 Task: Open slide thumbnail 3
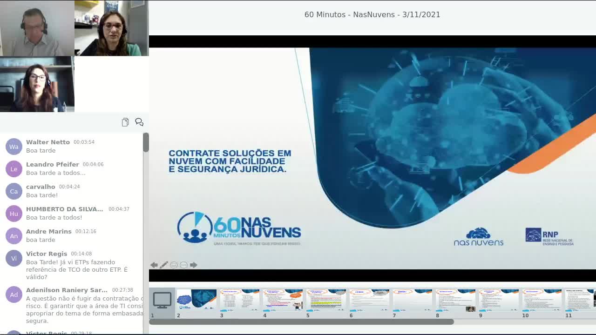click(x=240, y=300)
